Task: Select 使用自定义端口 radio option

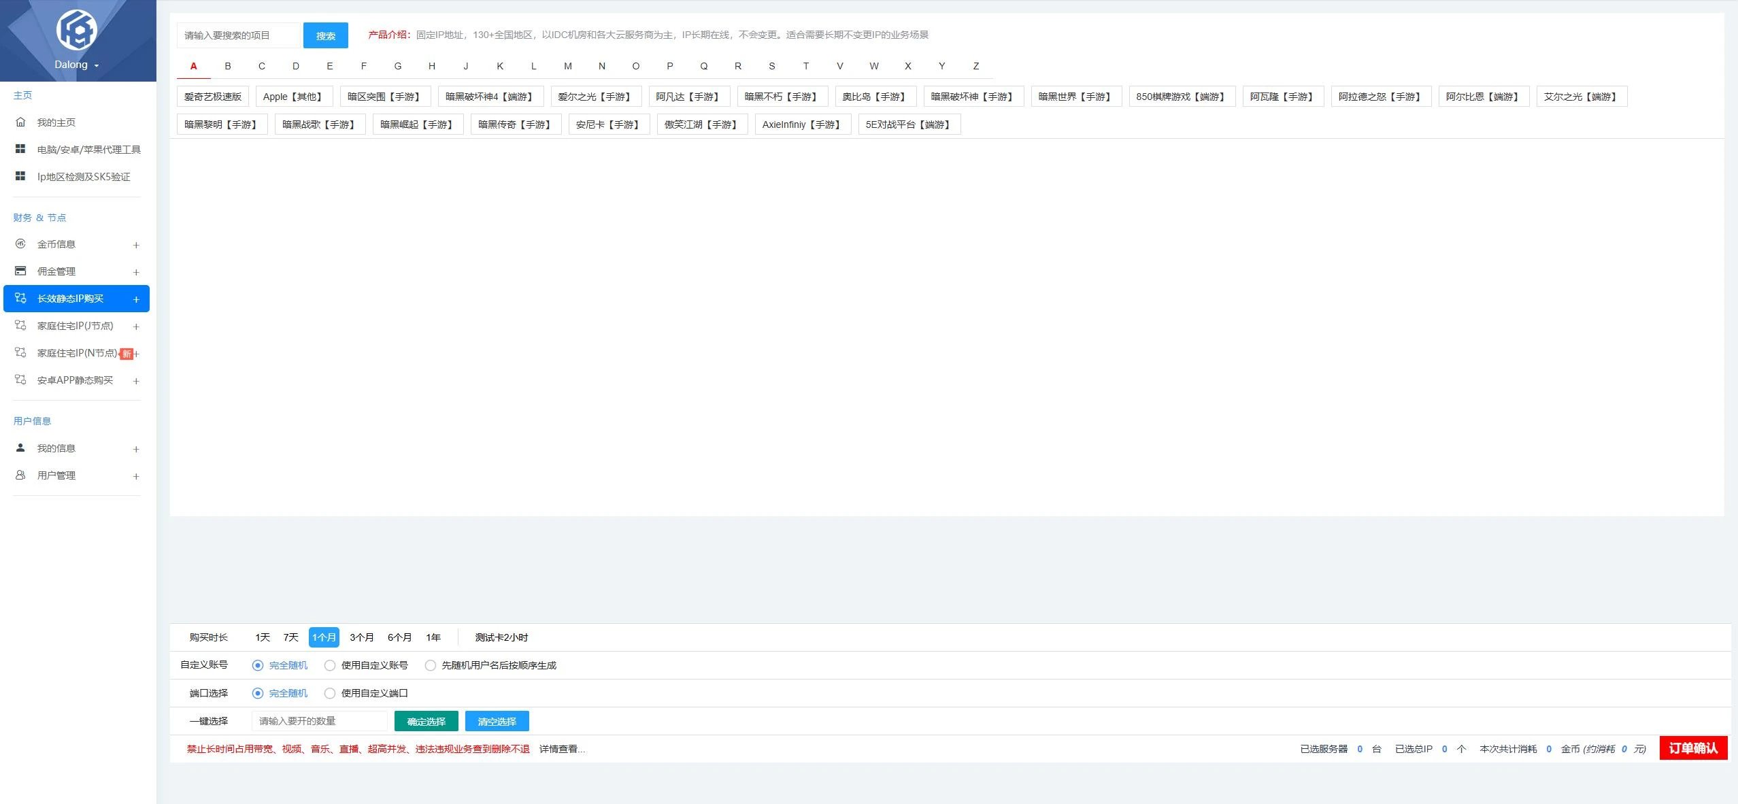Action: coord(330,693)
